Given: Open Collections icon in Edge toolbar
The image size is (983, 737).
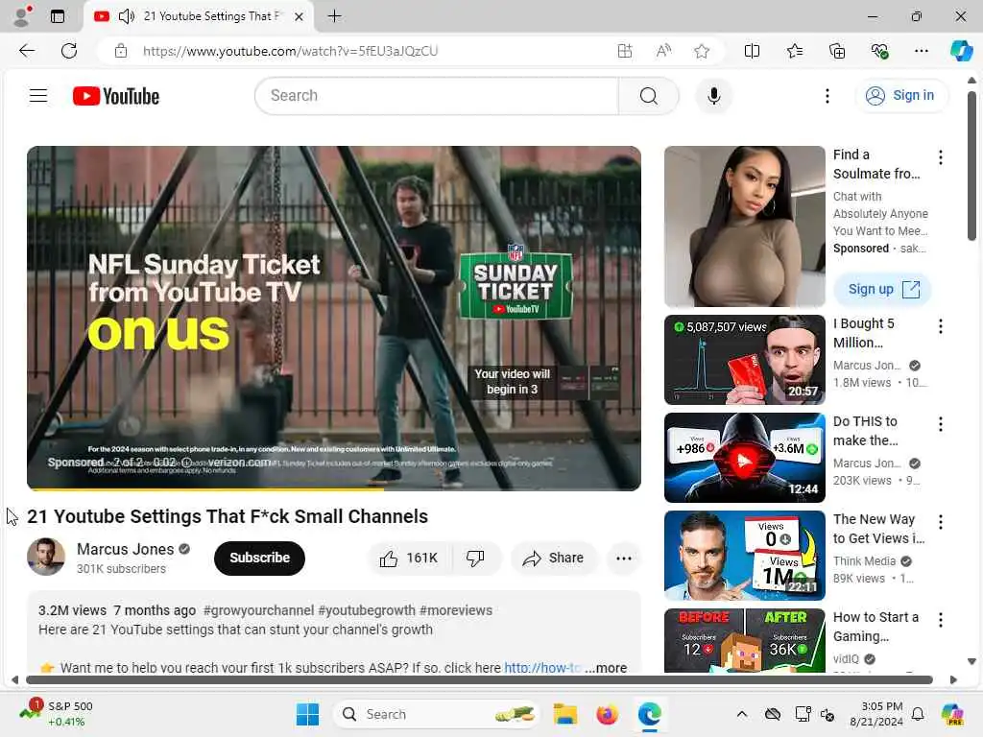Looking at the screenshot, I should [837, 51].
